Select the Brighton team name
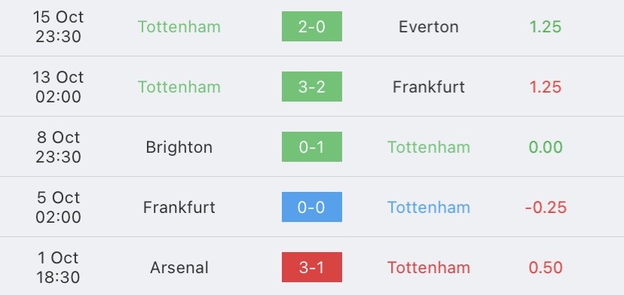The width and height of the screenshot is (624, 295). pyautogui.click(x=179, y=147)
